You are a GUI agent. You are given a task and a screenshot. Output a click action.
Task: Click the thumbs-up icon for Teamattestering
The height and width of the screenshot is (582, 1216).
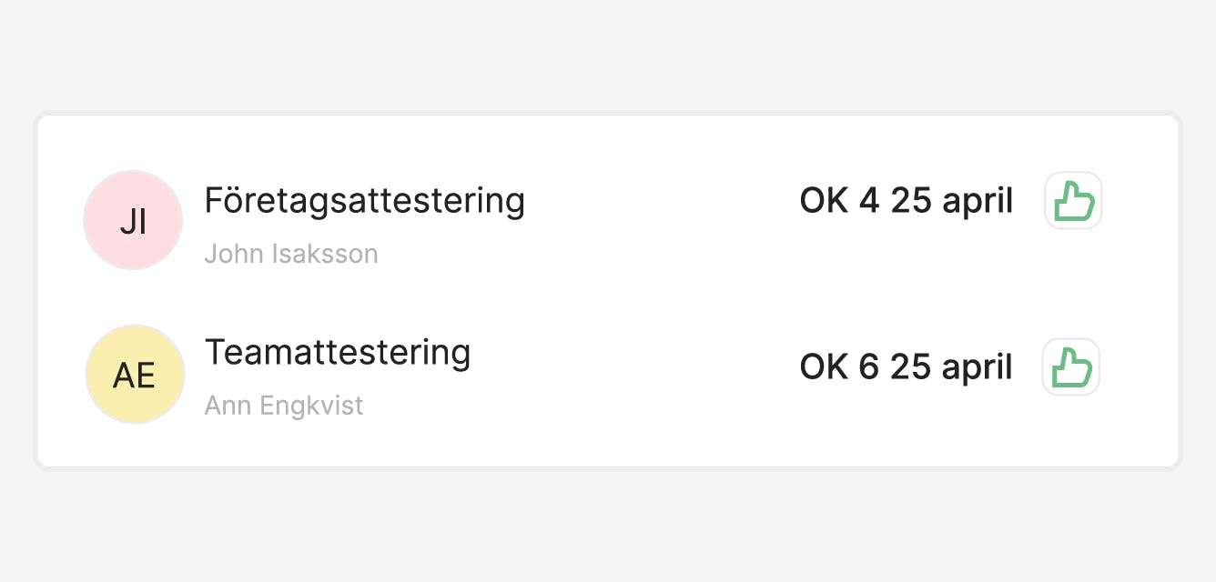tap(1071, 367)
